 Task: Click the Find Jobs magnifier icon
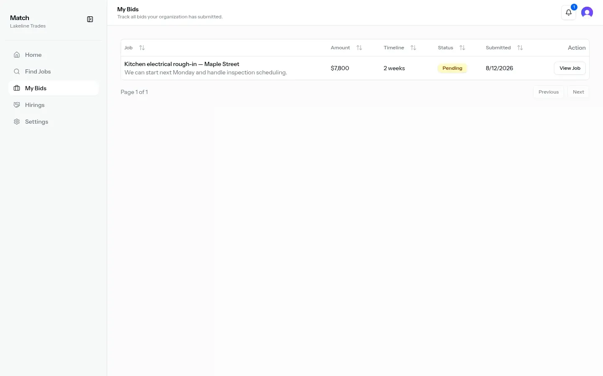(17, 71)
